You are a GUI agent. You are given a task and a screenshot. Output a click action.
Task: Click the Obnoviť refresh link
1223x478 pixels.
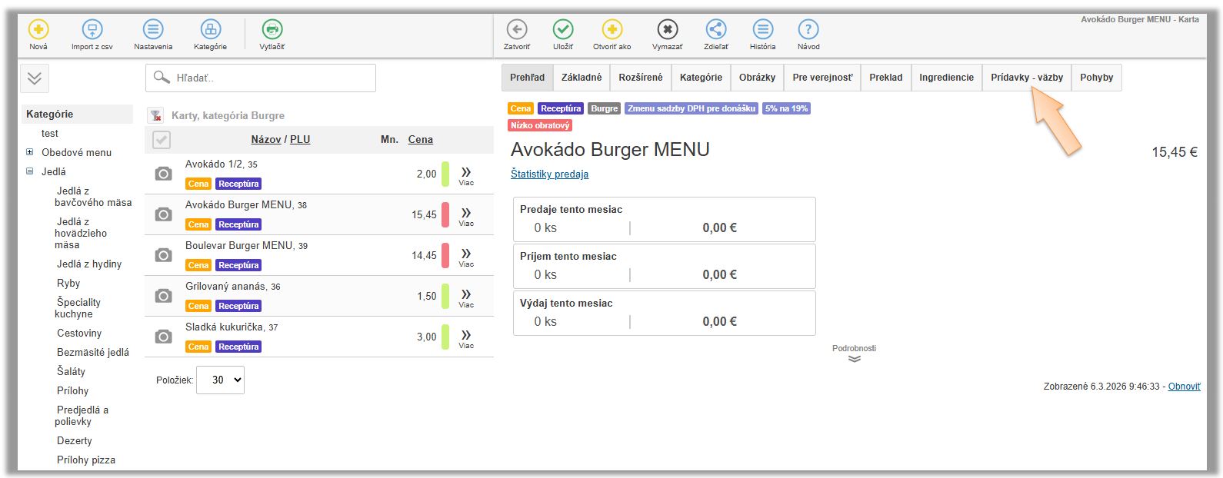tap(1184, 387)
